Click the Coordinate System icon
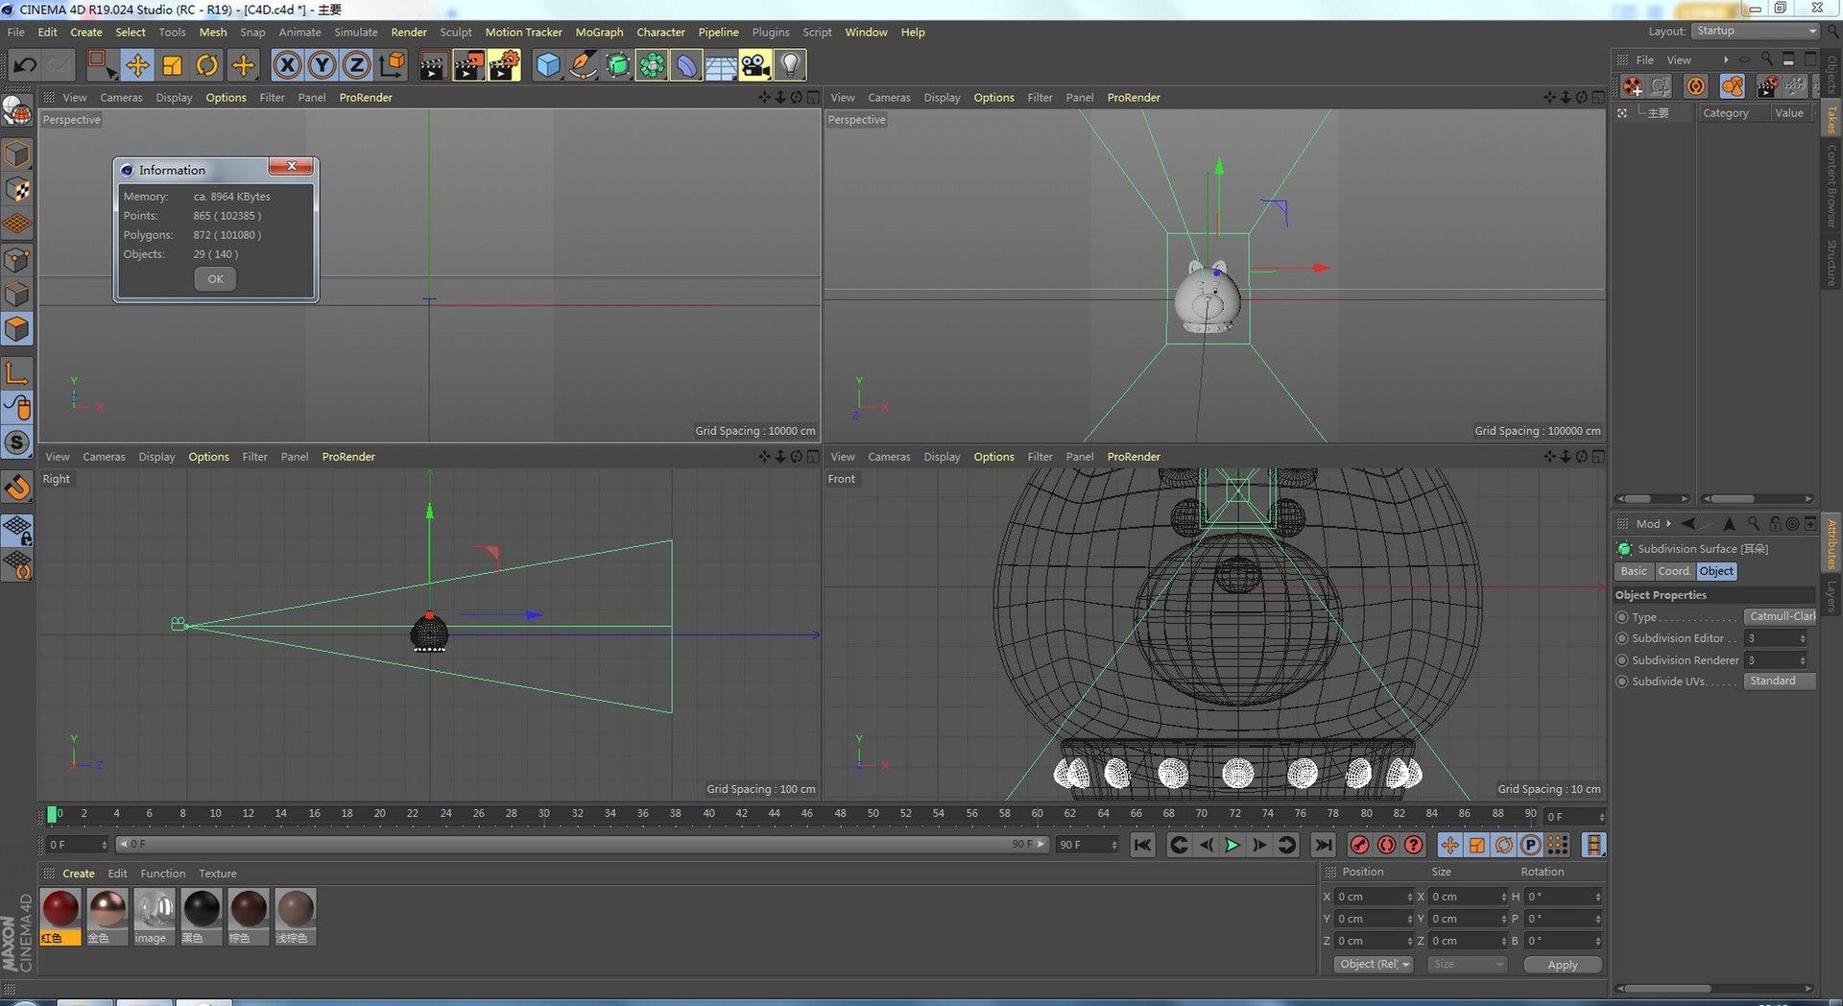 point(392,65)
